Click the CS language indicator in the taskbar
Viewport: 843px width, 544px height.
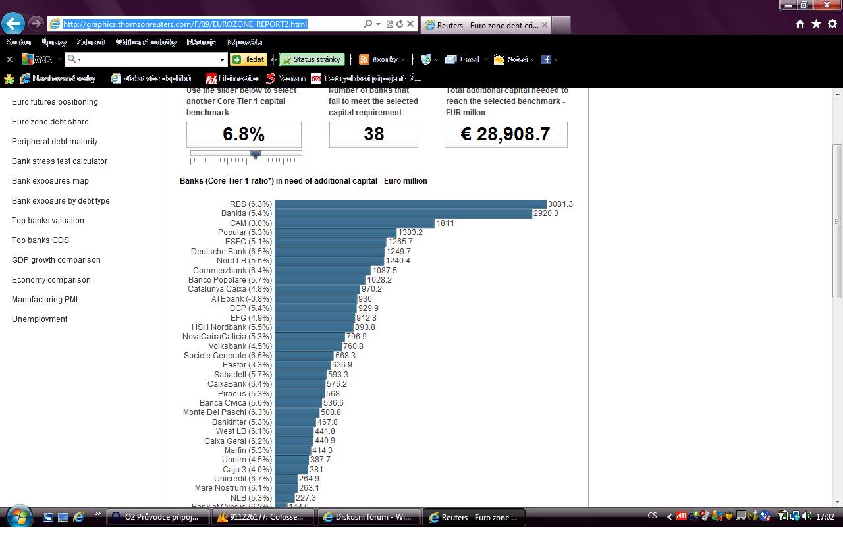tap(652, 516)
